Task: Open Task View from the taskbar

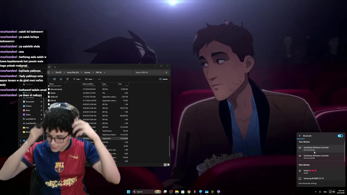Action: click(165, 192)
